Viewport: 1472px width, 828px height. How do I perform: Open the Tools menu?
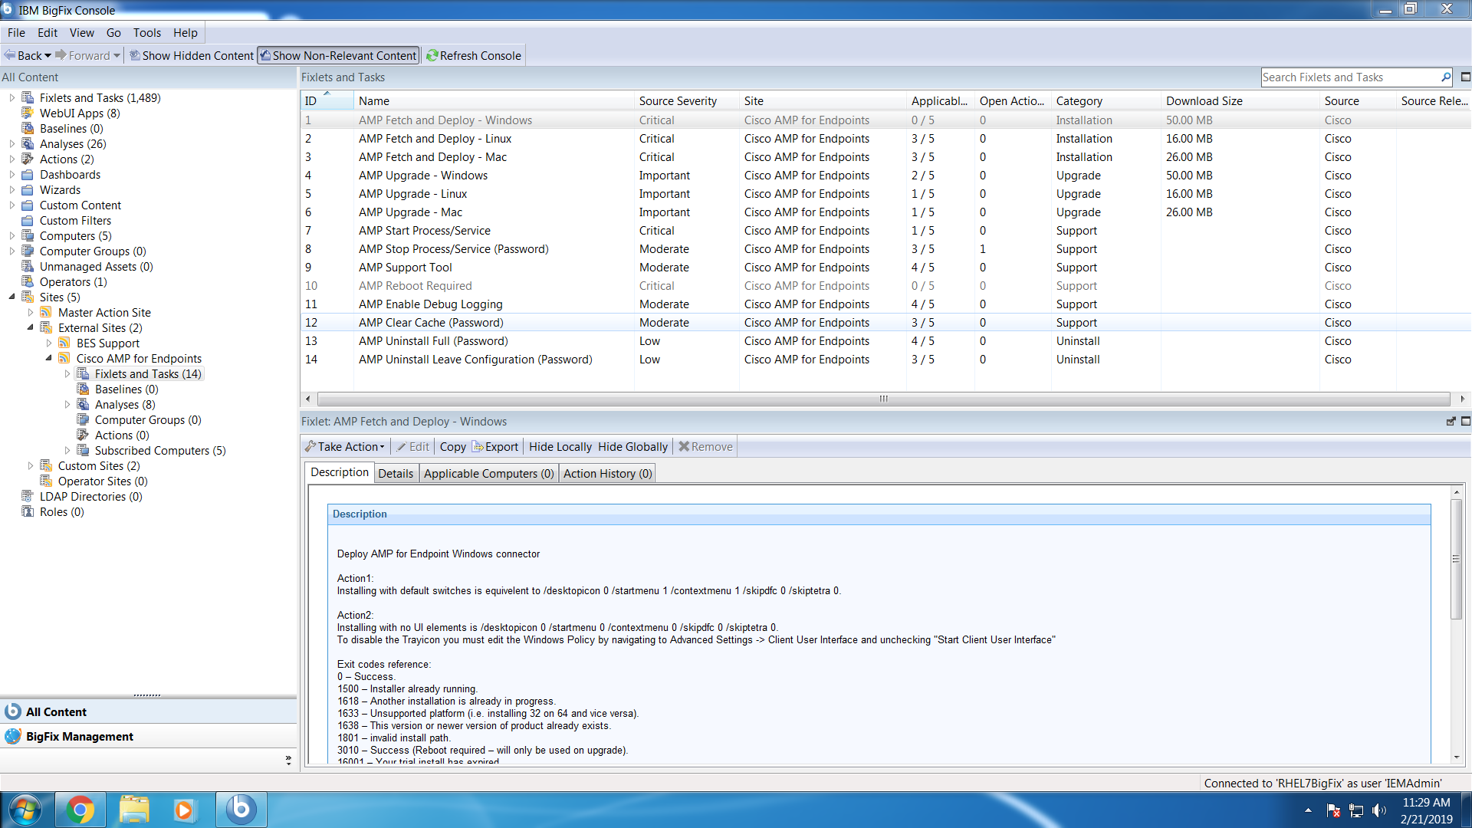click(x=146, y=33)
